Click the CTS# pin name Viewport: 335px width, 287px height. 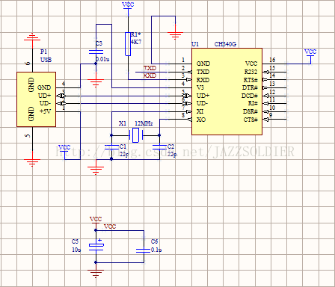[x=251, y=120]
